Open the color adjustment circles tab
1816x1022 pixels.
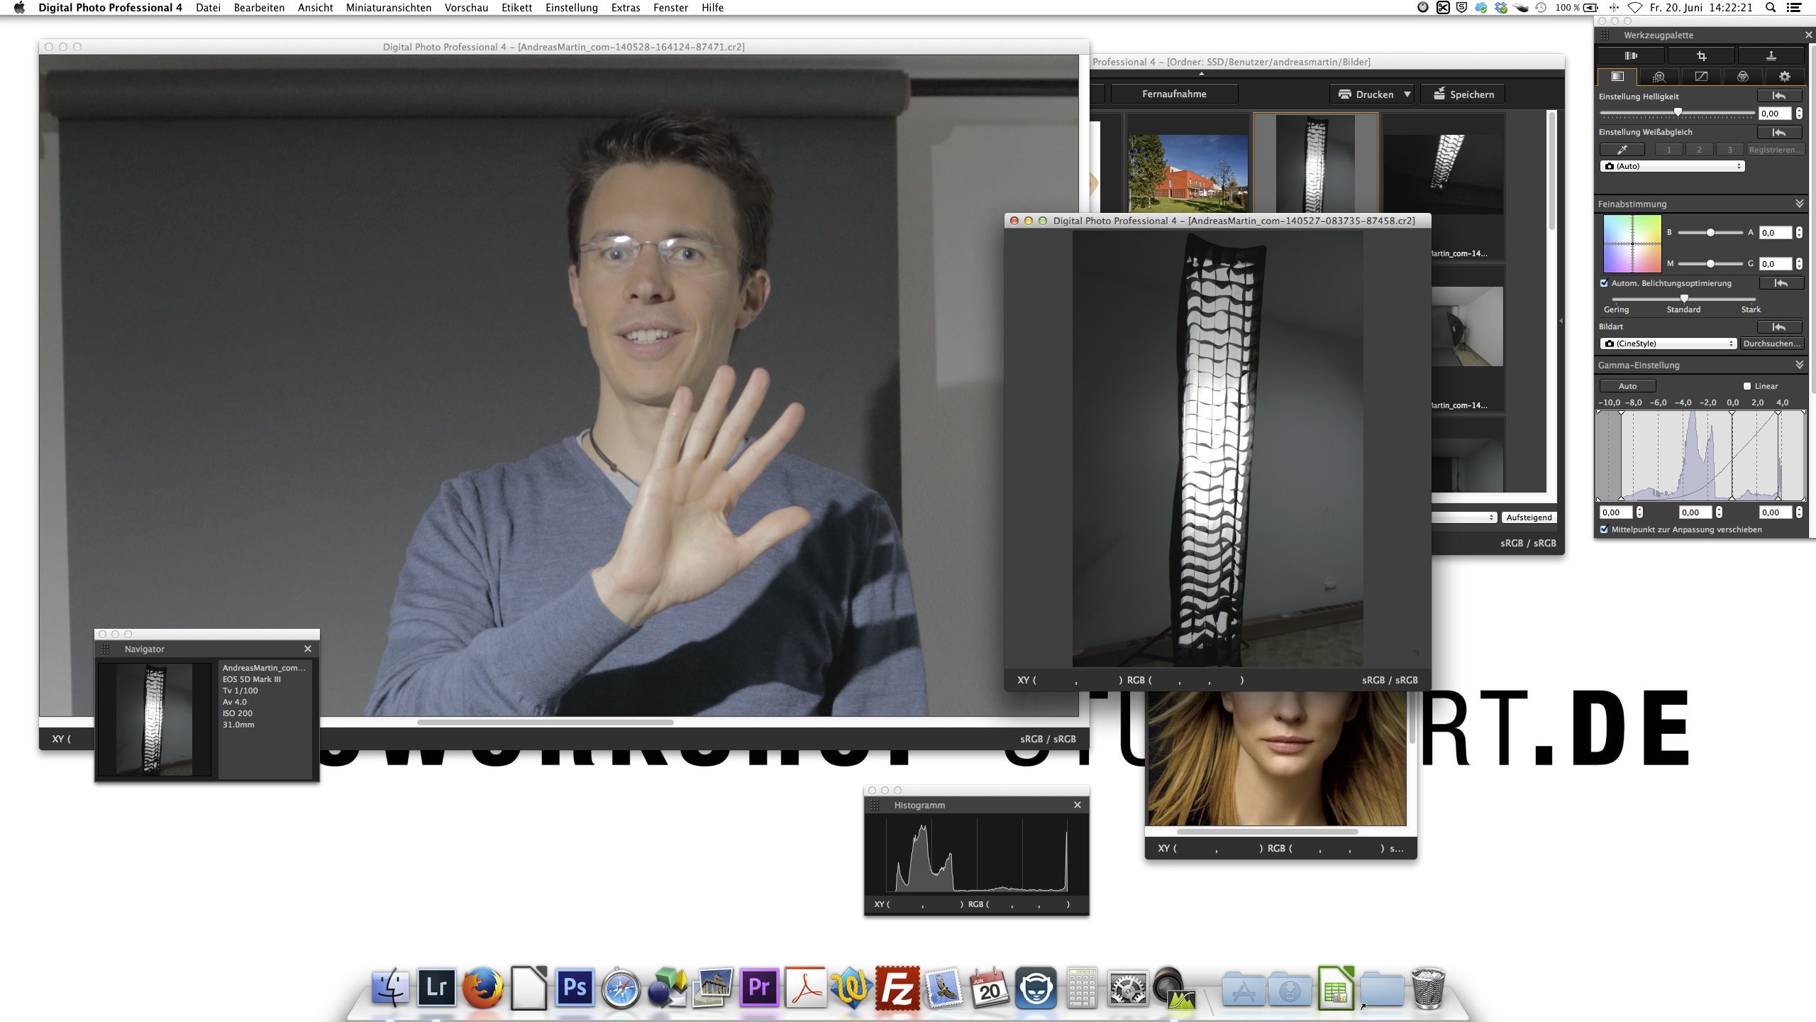click(x=1742, y=77)
